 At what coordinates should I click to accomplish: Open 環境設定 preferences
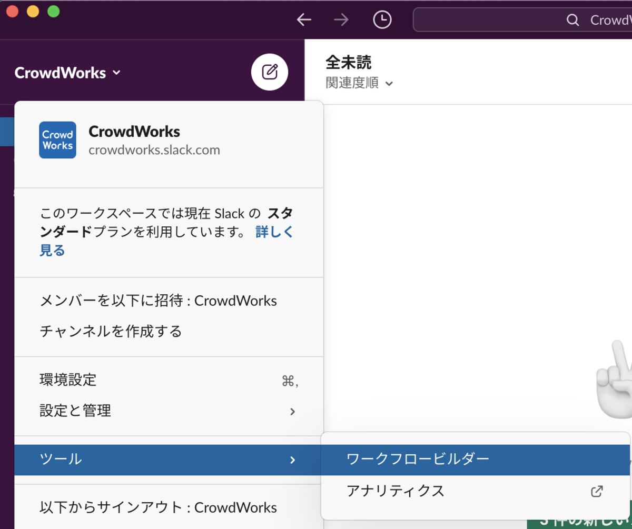tap(169, 380)
